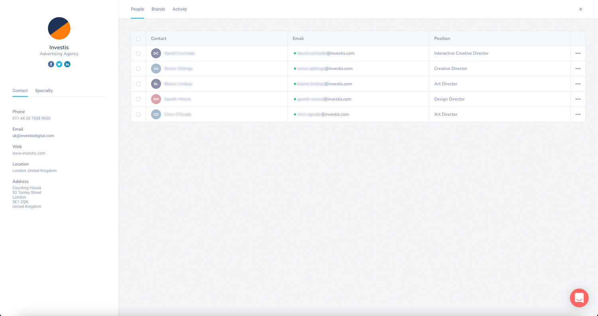Expand actions menu for Interactive Creative Director

(x=578, y=53)
